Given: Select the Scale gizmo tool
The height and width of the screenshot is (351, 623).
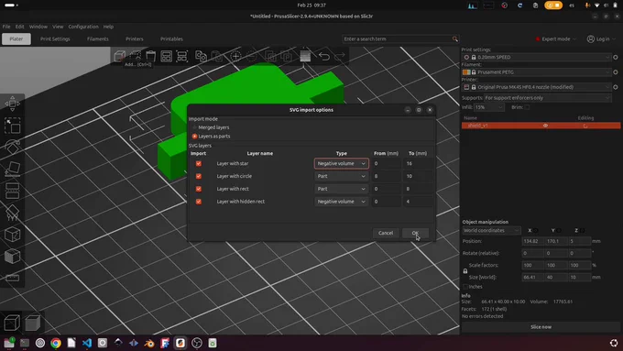Looking at the screenshot, I should [x=12, y=126].
